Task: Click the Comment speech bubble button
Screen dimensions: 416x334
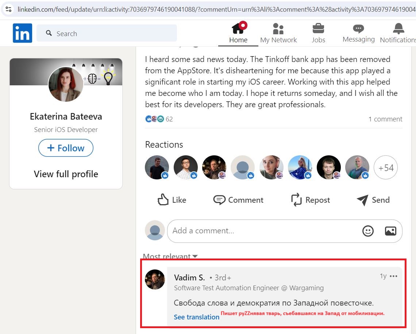Action: coord(238,199)
